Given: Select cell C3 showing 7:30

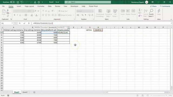Looking at the screenshot, I should coord(49,35).
